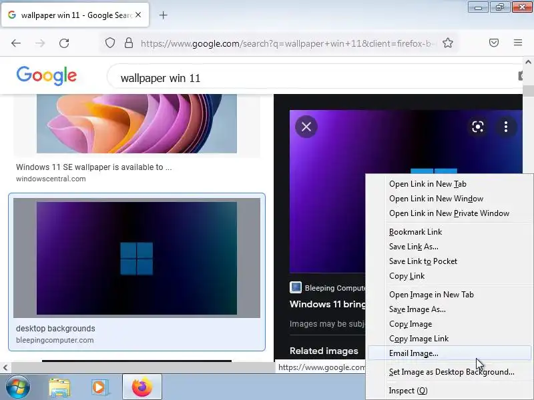Select Set Image as Desktop Background...
Image resolution: width=534 pixels, height=400 pixels.
point(452,372)
